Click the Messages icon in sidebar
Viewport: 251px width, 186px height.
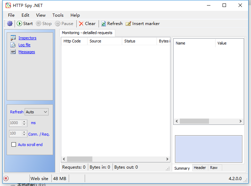click(x=13, y=52)
